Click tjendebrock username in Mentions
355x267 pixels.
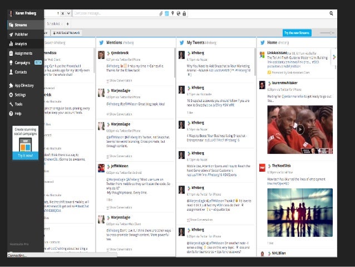(120, 53)
